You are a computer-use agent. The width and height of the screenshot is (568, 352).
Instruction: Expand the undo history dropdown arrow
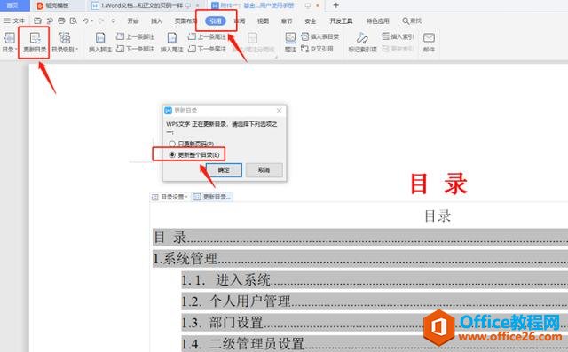click(92, 21)
